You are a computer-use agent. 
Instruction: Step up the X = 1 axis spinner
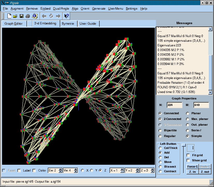pyautogui.click(x=122, y=169)
